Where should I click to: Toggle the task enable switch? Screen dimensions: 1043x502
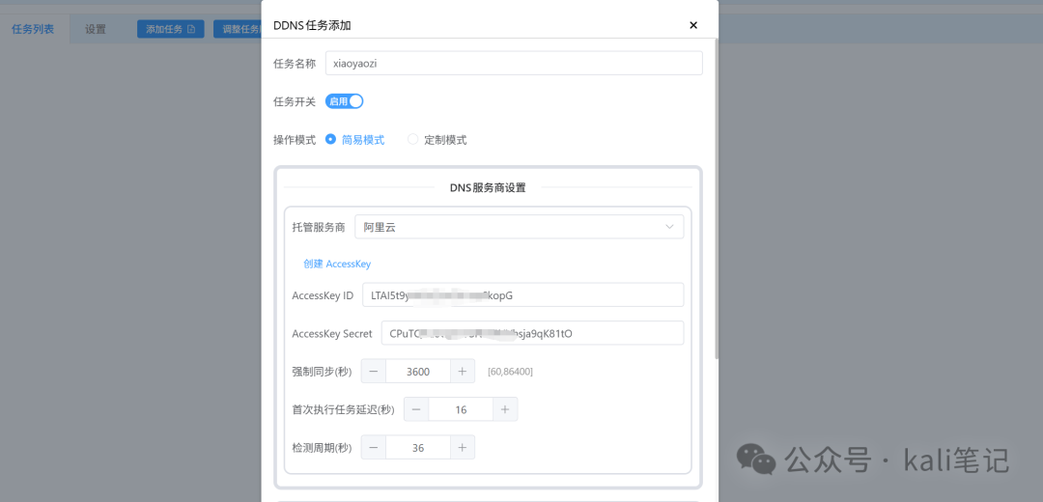point(344,101)
